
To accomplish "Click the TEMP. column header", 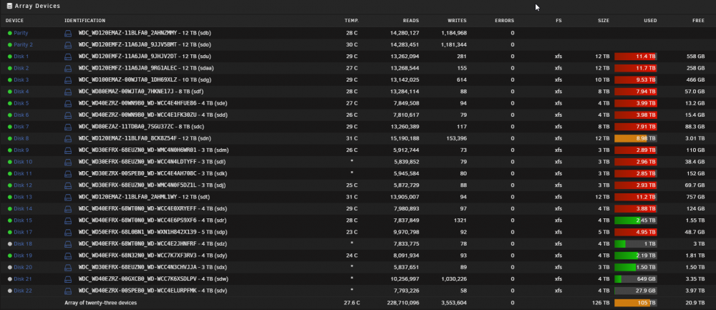I will point(352,21).
